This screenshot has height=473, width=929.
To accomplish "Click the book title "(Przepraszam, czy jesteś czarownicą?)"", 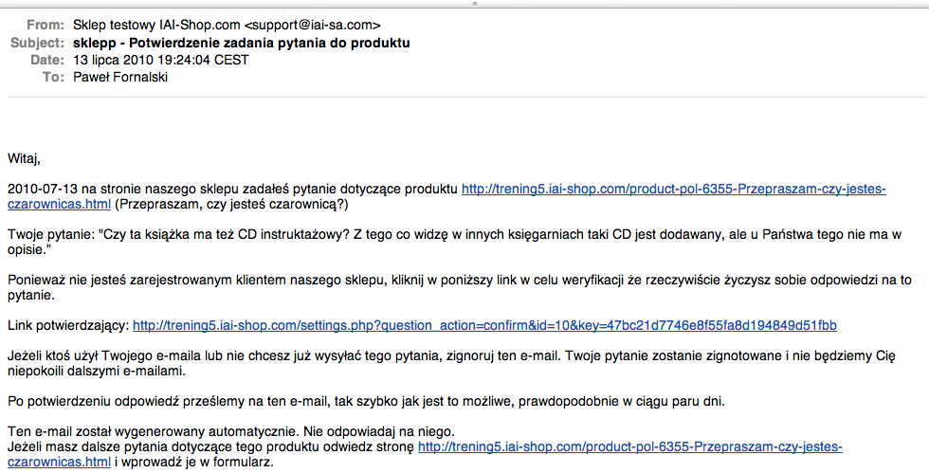I will pyautogui.click(x=231, y=204).
